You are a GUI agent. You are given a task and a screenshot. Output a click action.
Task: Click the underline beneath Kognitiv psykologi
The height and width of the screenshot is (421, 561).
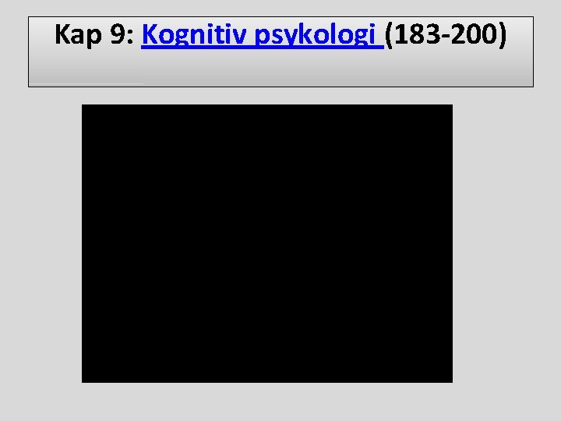point(263,48)
